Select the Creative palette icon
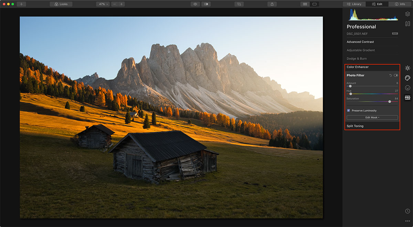Screen dimensions: 413x227 (x=407, y=78)
